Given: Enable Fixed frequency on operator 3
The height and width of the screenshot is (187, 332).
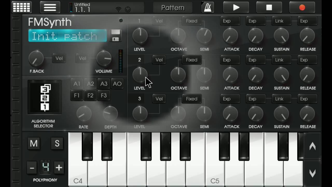Looking at the screenshot, I should click(192, 99).
